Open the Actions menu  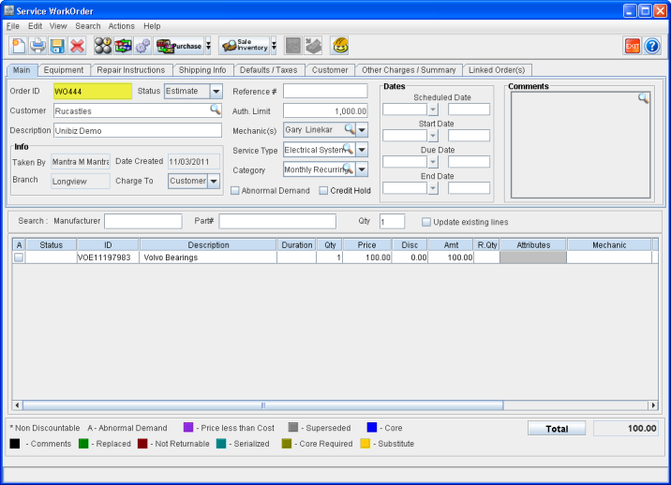click(x=122, y=26)
